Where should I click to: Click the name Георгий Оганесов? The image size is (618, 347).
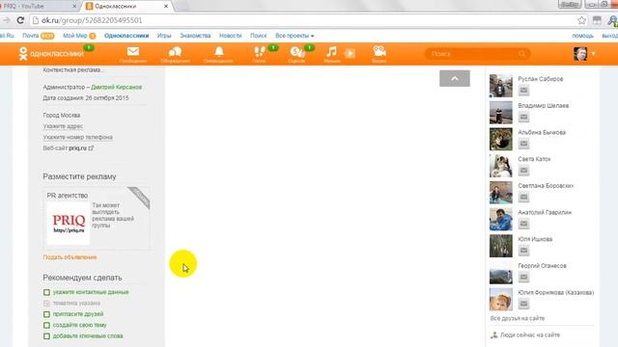click(542, 266)
